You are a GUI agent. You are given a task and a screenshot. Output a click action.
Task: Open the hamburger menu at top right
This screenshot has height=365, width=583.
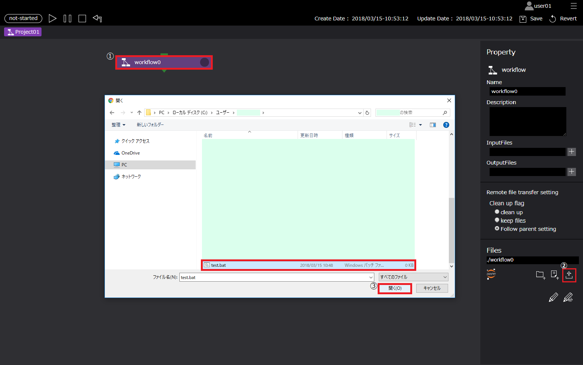pyautogui.click(x=573, y=6)
